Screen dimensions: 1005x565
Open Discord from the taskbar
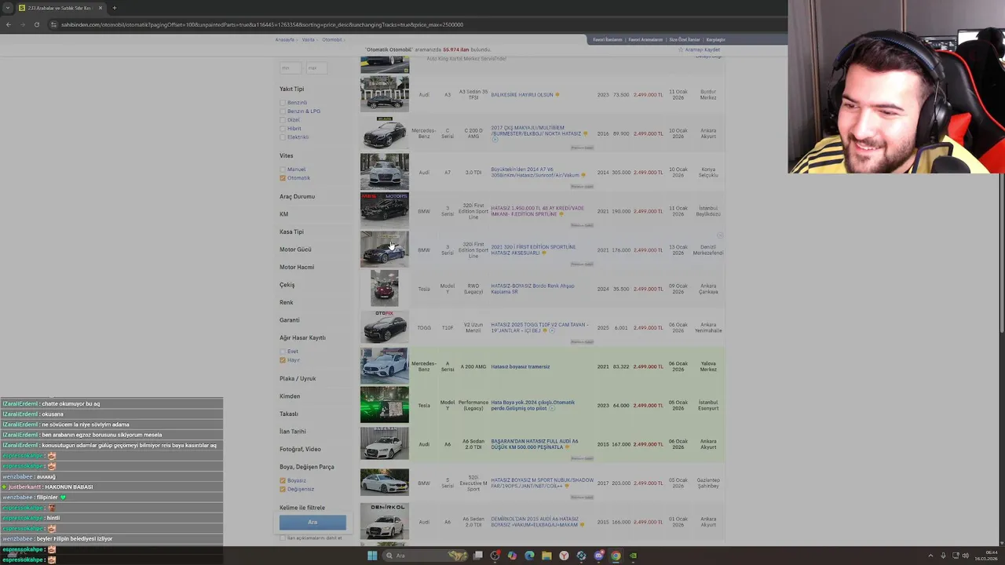click(598, 556)
